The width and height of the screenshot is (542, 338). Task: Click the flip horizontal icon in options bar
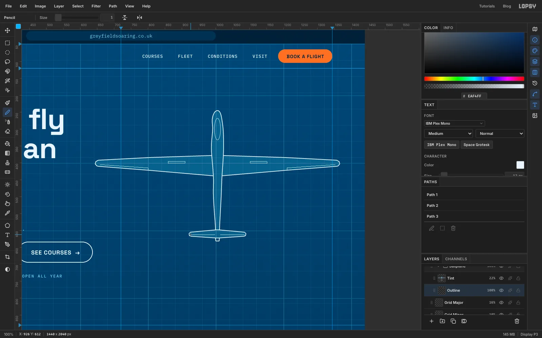140,18
